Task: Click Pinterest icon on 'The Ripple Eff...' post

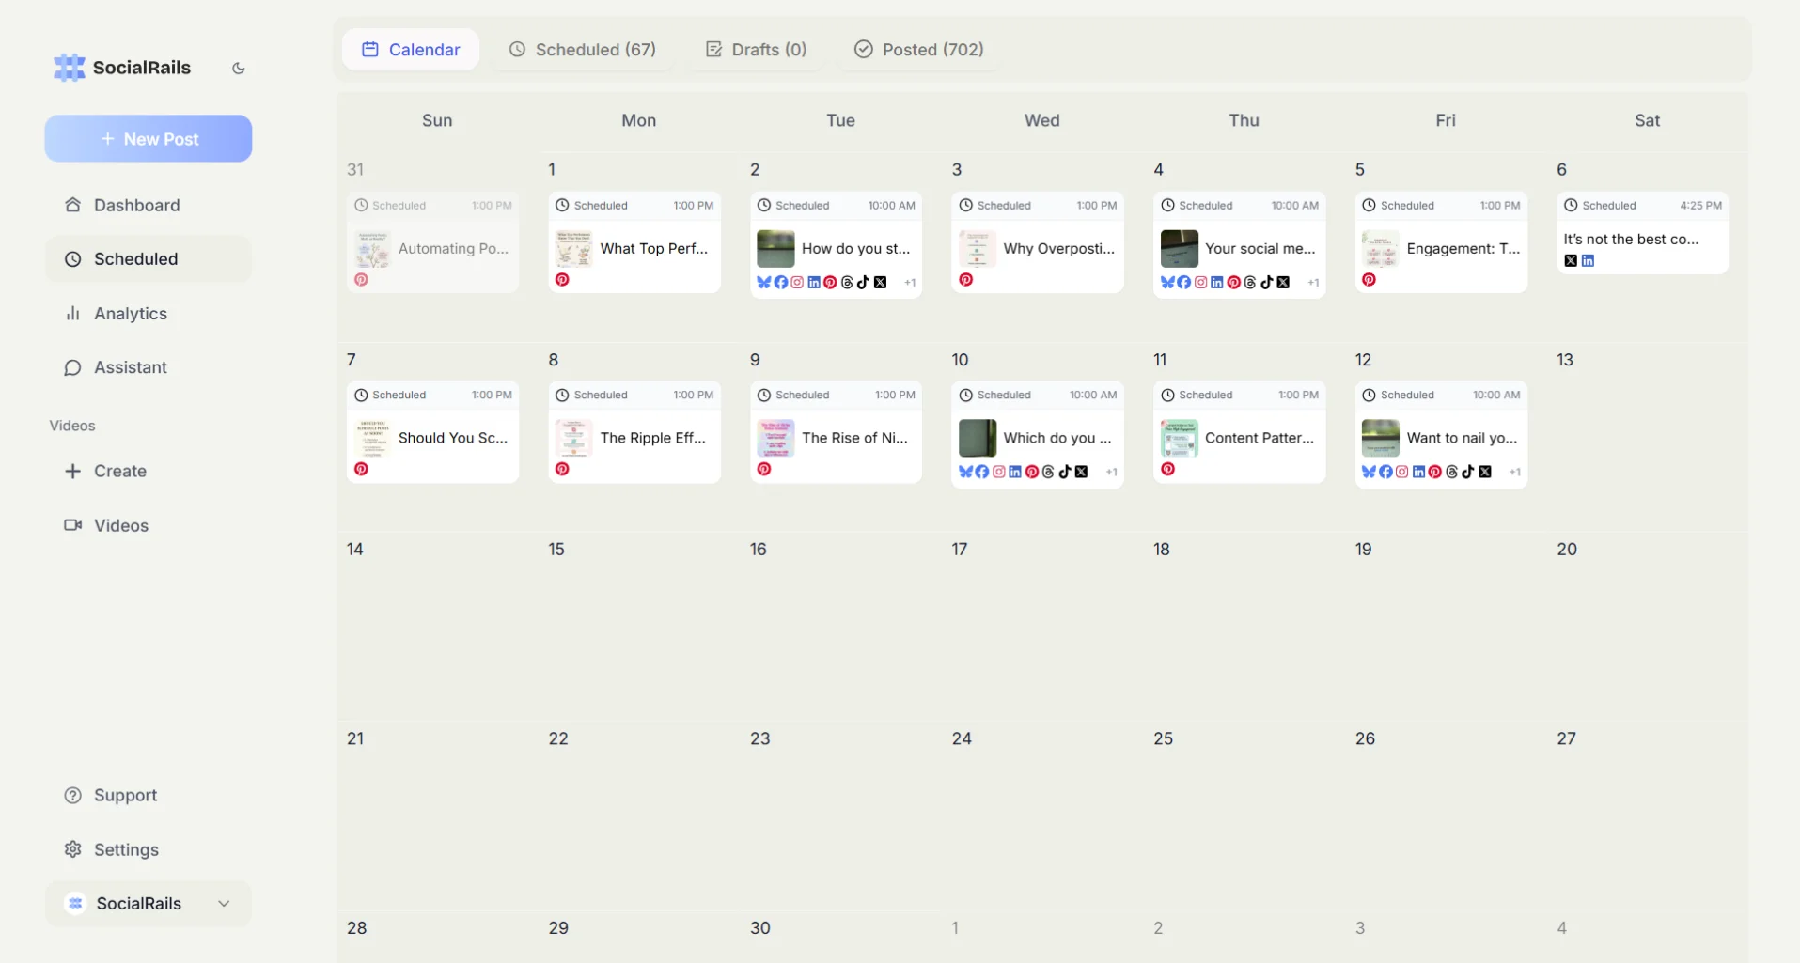Action: pos(562,469)
